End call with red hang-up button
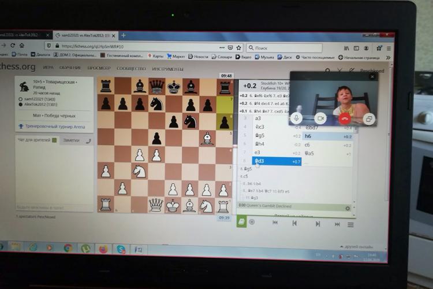 pos(345,118)
